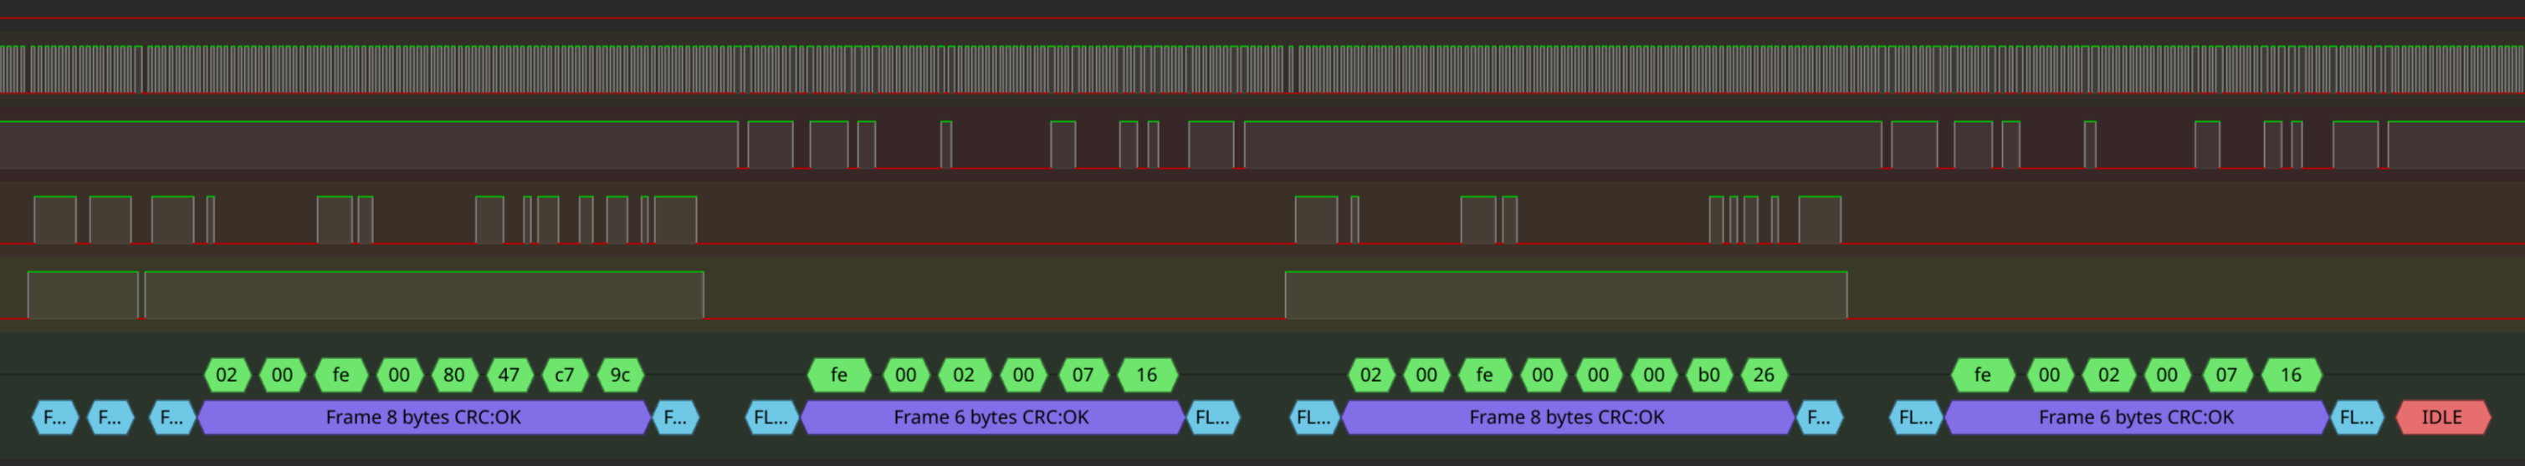The height and width of the screenshot is (466, 2525).
Task: Click the fe byte starting the first 6-byte frame
Action: coord(839,375)
